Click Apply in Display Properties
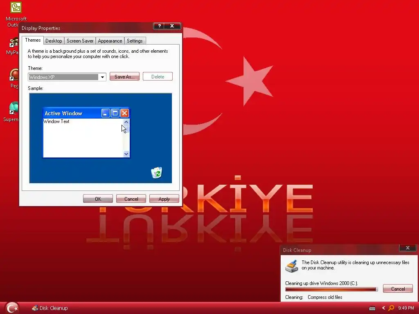 click(x=164, y=199)
